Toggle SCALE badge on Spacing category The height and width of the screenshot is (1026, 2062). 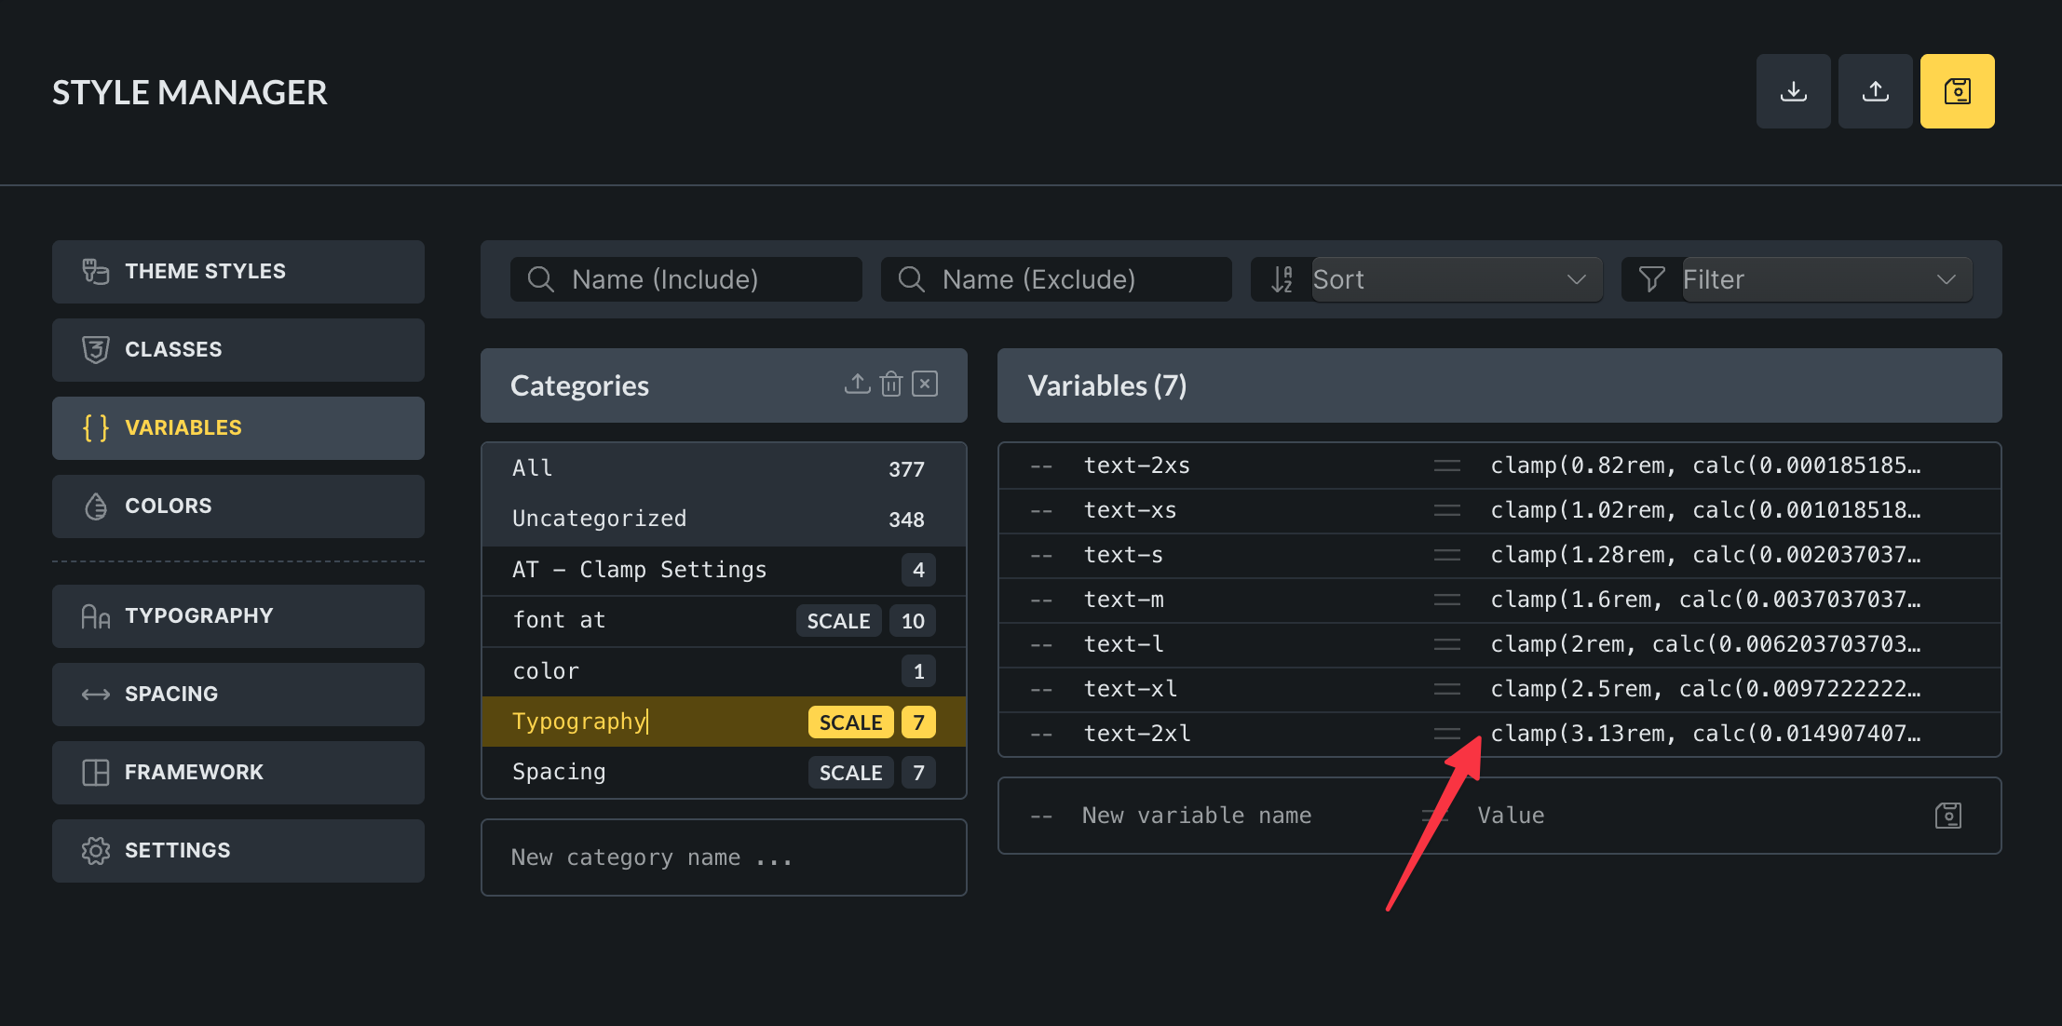click(850, 773)
